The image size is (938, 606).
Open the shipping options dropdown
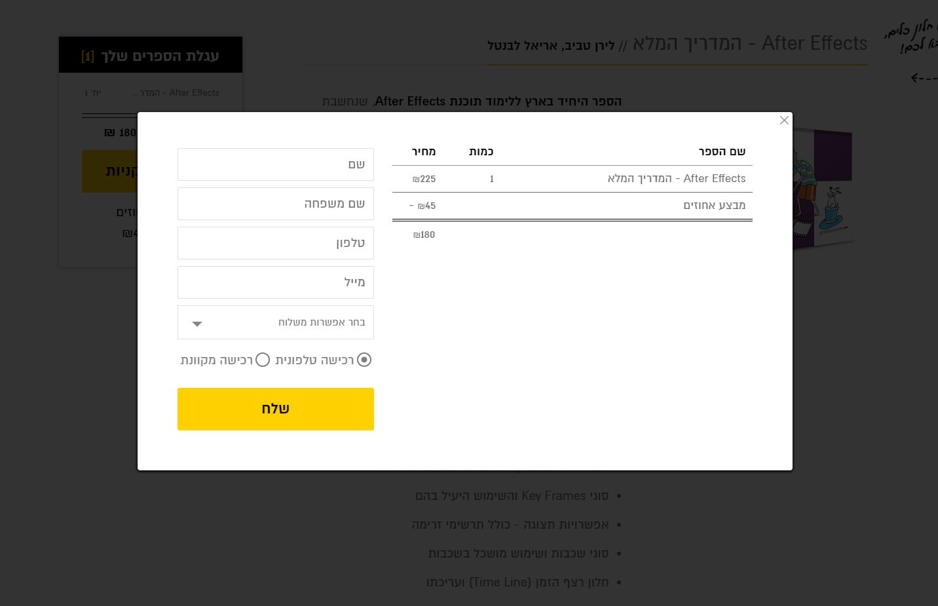275,322
